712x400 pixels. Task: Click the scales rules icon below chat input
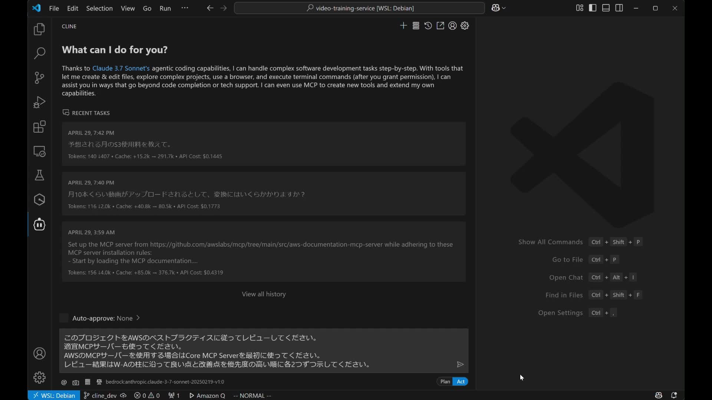click(99, 382)
